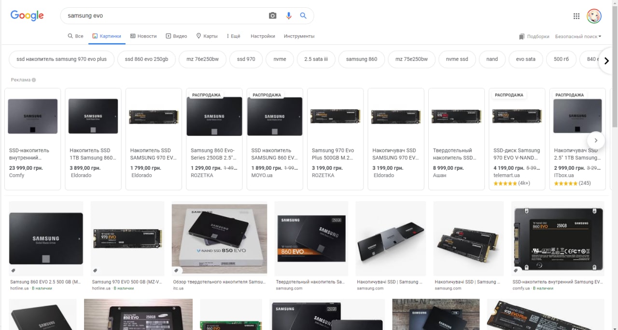Switch to the Новости tab
The height and width of the screenshot is (330, 618).
click(143, 36)
